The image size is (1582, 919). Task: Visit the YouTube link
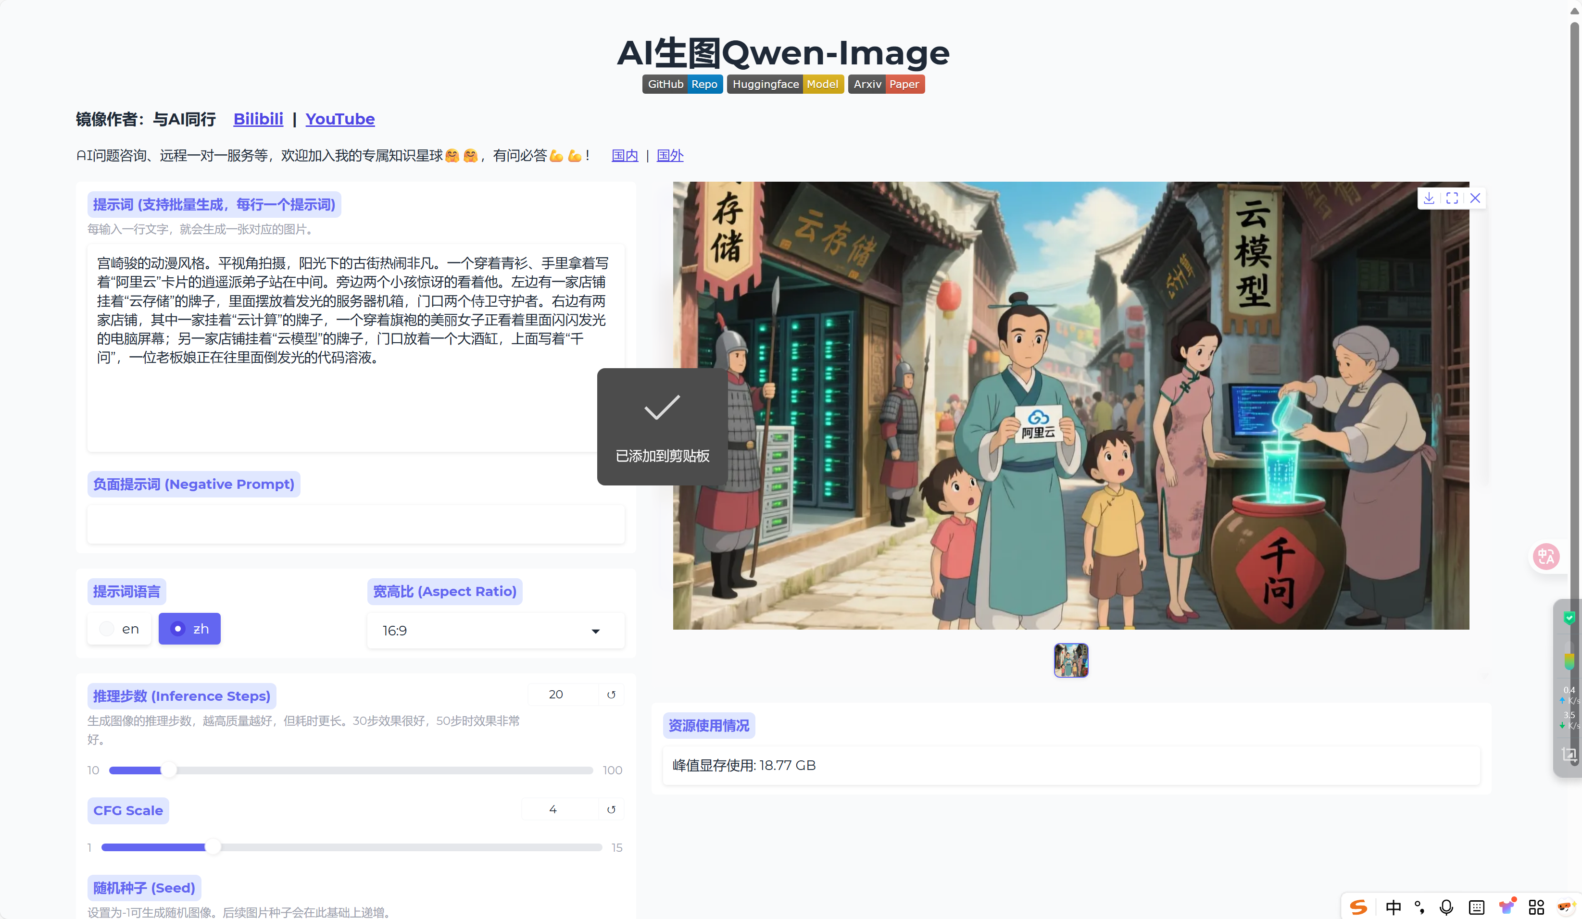click(x=340, y=119)
